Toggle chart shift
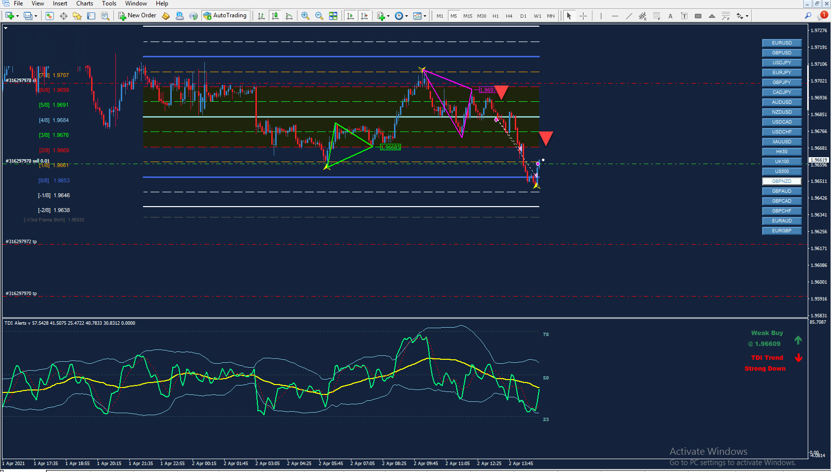 tap(364, 16)
